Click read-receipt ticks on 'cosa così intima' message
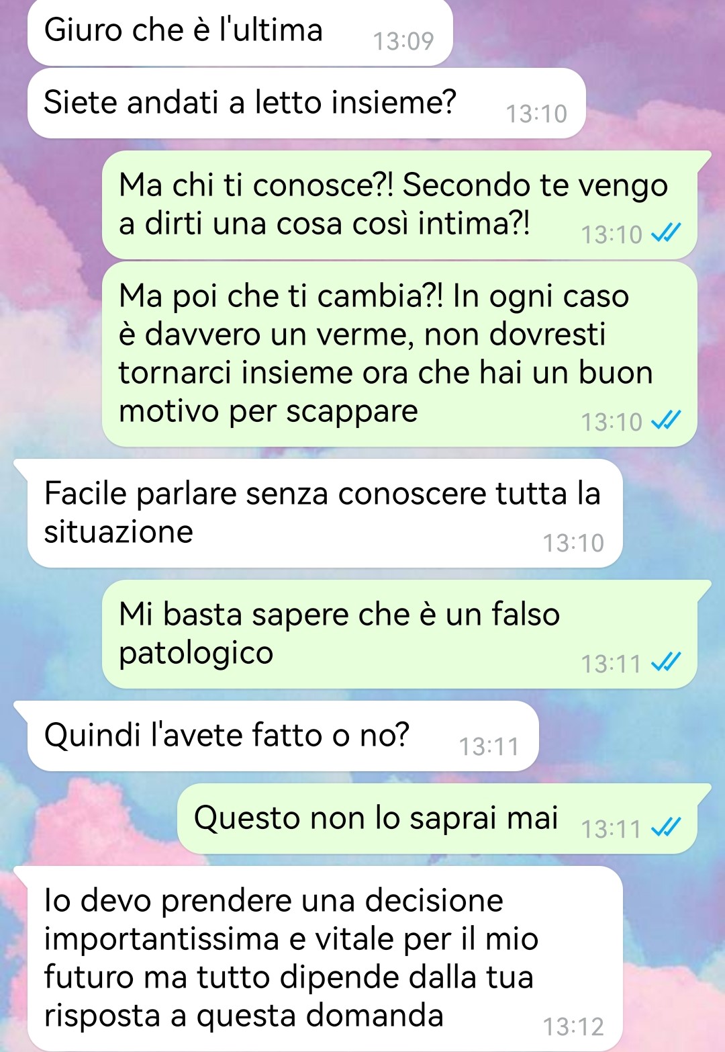This screenshot has height=1052, width=725. 667,233
